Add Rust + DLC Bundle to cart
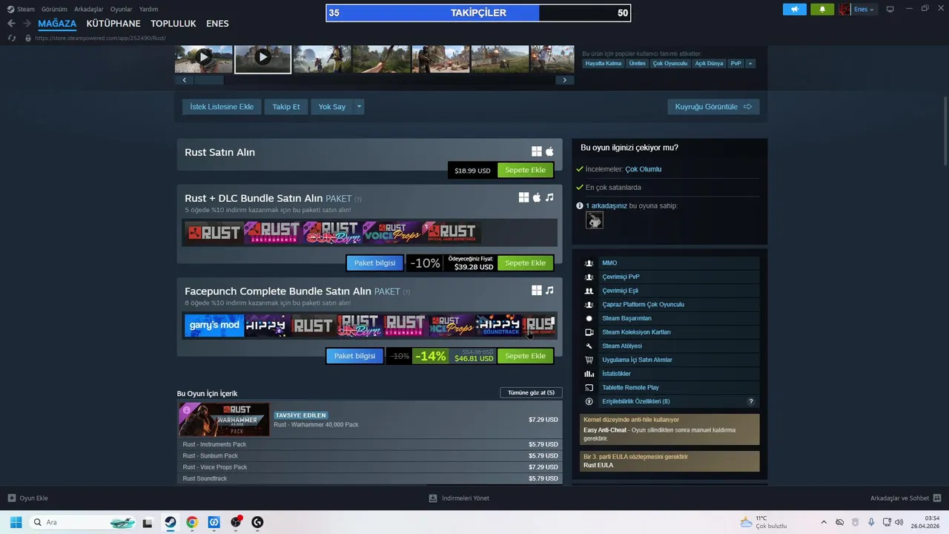949x534 pixels. (525, 263)
